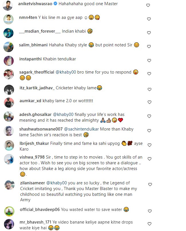Like aumkar_xd's comment
The image size is (186, 231).
coord(149,102)
